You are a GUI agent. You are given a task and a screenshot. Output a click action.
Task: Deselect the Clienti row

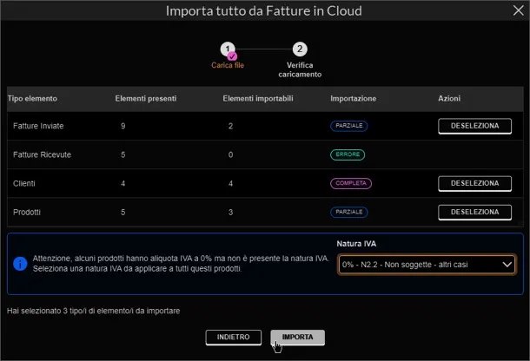click(474, 183)
